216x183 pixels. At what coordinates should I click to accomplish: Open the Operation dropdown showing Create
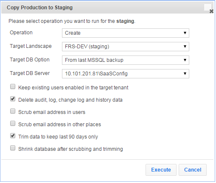tap(126, 33)
